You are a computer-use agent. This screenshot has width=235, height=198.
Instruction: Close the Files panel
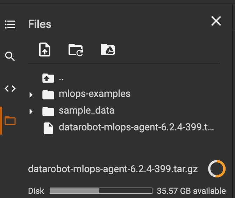tap(216, 21)
